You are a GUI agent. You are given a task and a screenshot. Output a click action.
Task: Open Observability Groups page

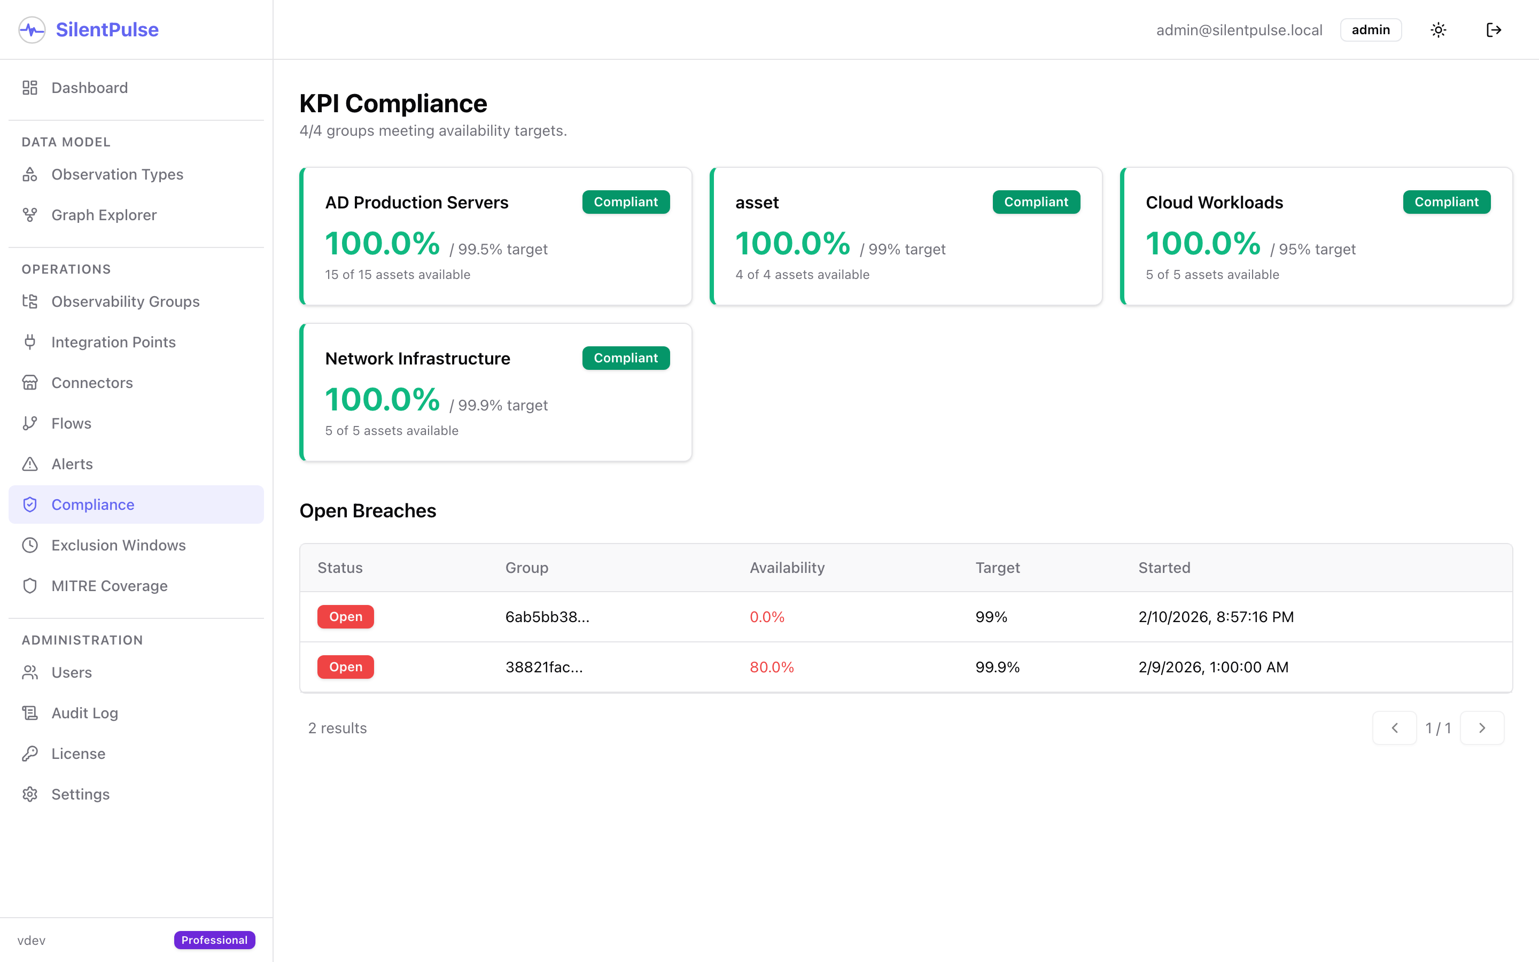136,301
